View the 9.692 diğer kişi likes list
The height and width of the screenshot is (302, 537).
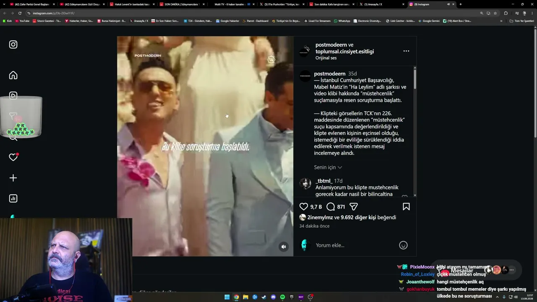[358, 217]
